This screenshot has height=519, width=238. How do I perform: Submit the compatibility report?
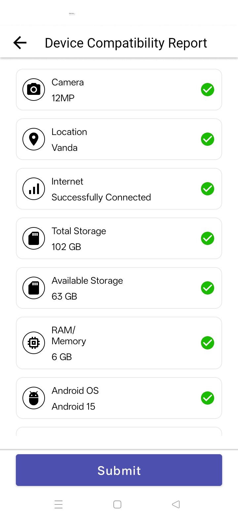[119, 470]
